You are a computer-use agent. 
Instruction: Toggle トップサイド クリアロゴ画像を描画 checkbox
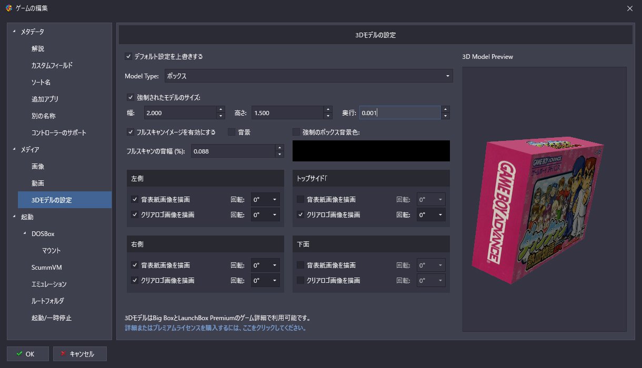[300, 214]
